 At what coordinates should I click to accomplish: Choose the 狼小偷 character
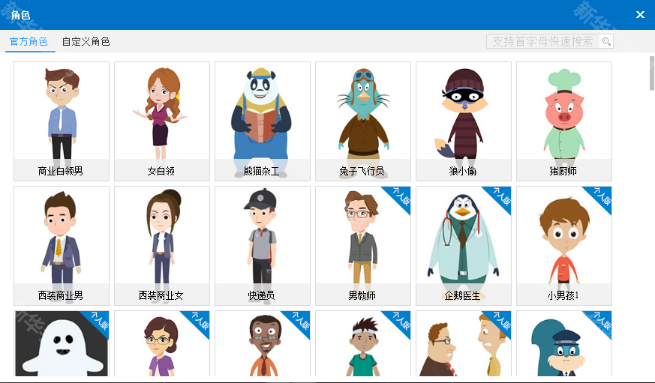pyautogui.click(x=464, y=120)
